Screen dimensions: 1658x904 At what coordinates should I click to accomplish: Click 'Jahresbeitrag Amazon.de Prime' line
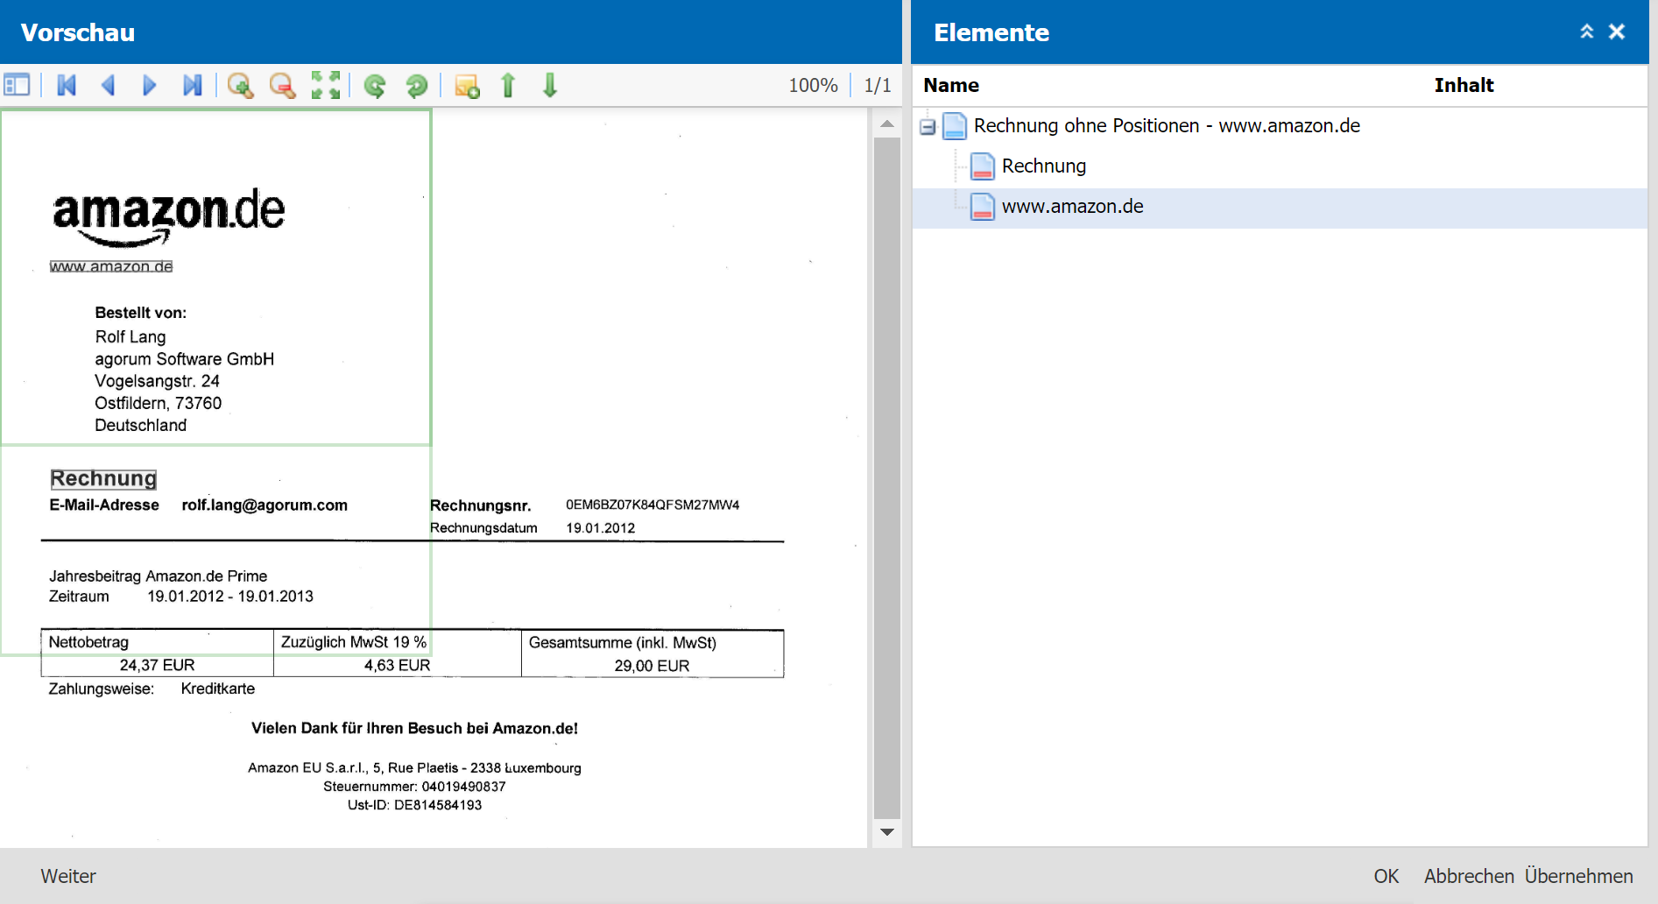159,576
